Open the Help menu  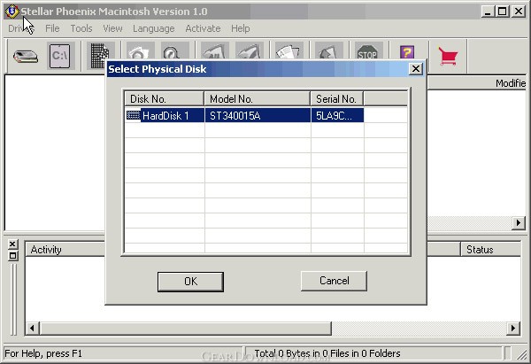click(x=241, y=28)
